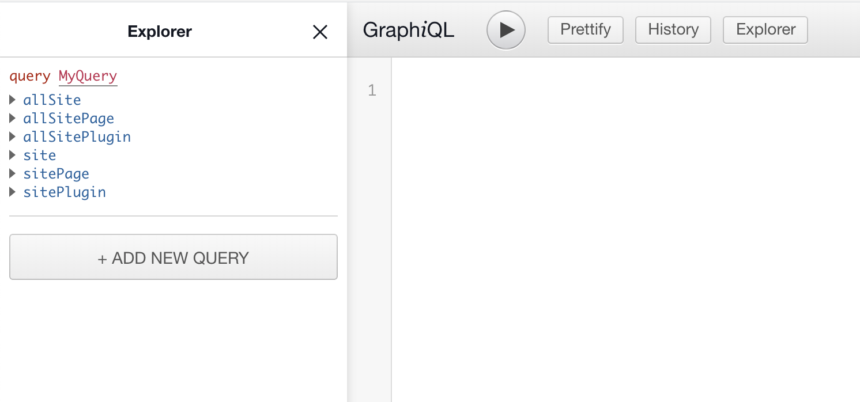Close the Explorer panel with the X

click(x=319, y=32)
